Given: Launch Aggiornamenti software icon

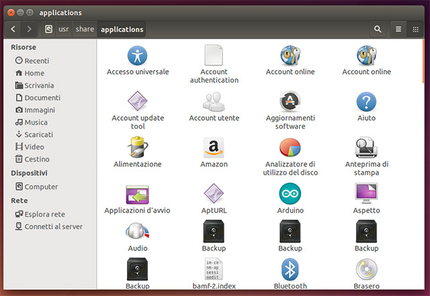Looking at the screenshot, I should [x=290, y=101].
